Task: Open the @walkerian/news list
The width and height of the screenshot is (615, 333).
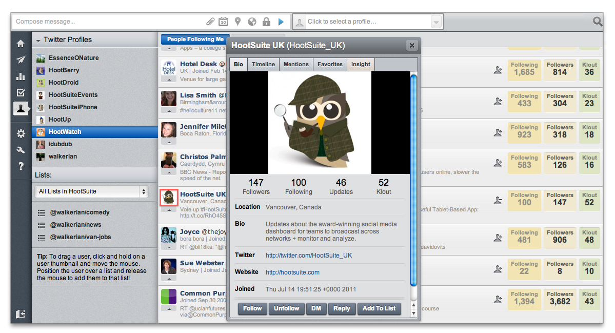Action: pyautogui.click(x=76, y=225)
